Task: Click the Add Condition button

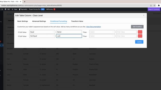Action: (137, 27)
